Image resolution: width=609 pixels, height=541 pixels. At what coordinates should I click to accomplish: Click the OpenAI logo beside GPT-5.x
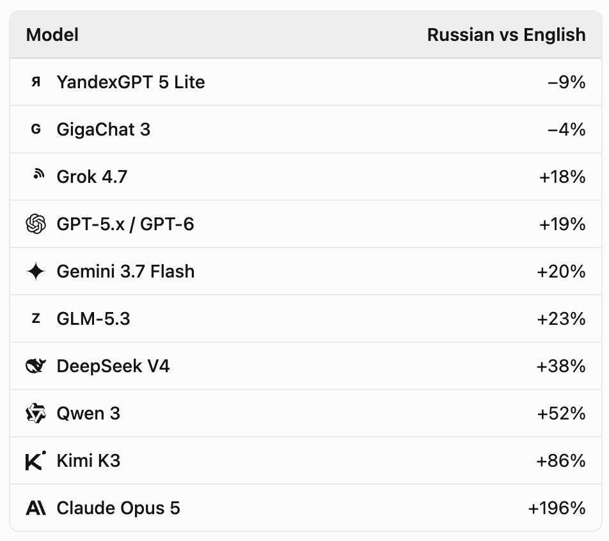[36, 224]
